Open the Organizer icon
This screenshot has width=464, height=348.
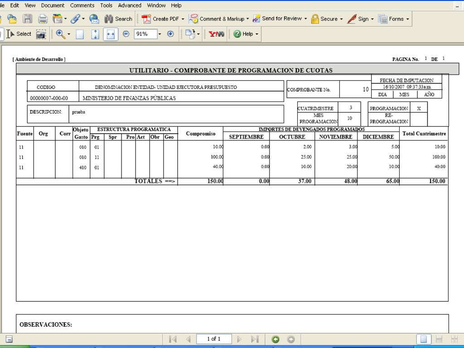click(58, 19)
